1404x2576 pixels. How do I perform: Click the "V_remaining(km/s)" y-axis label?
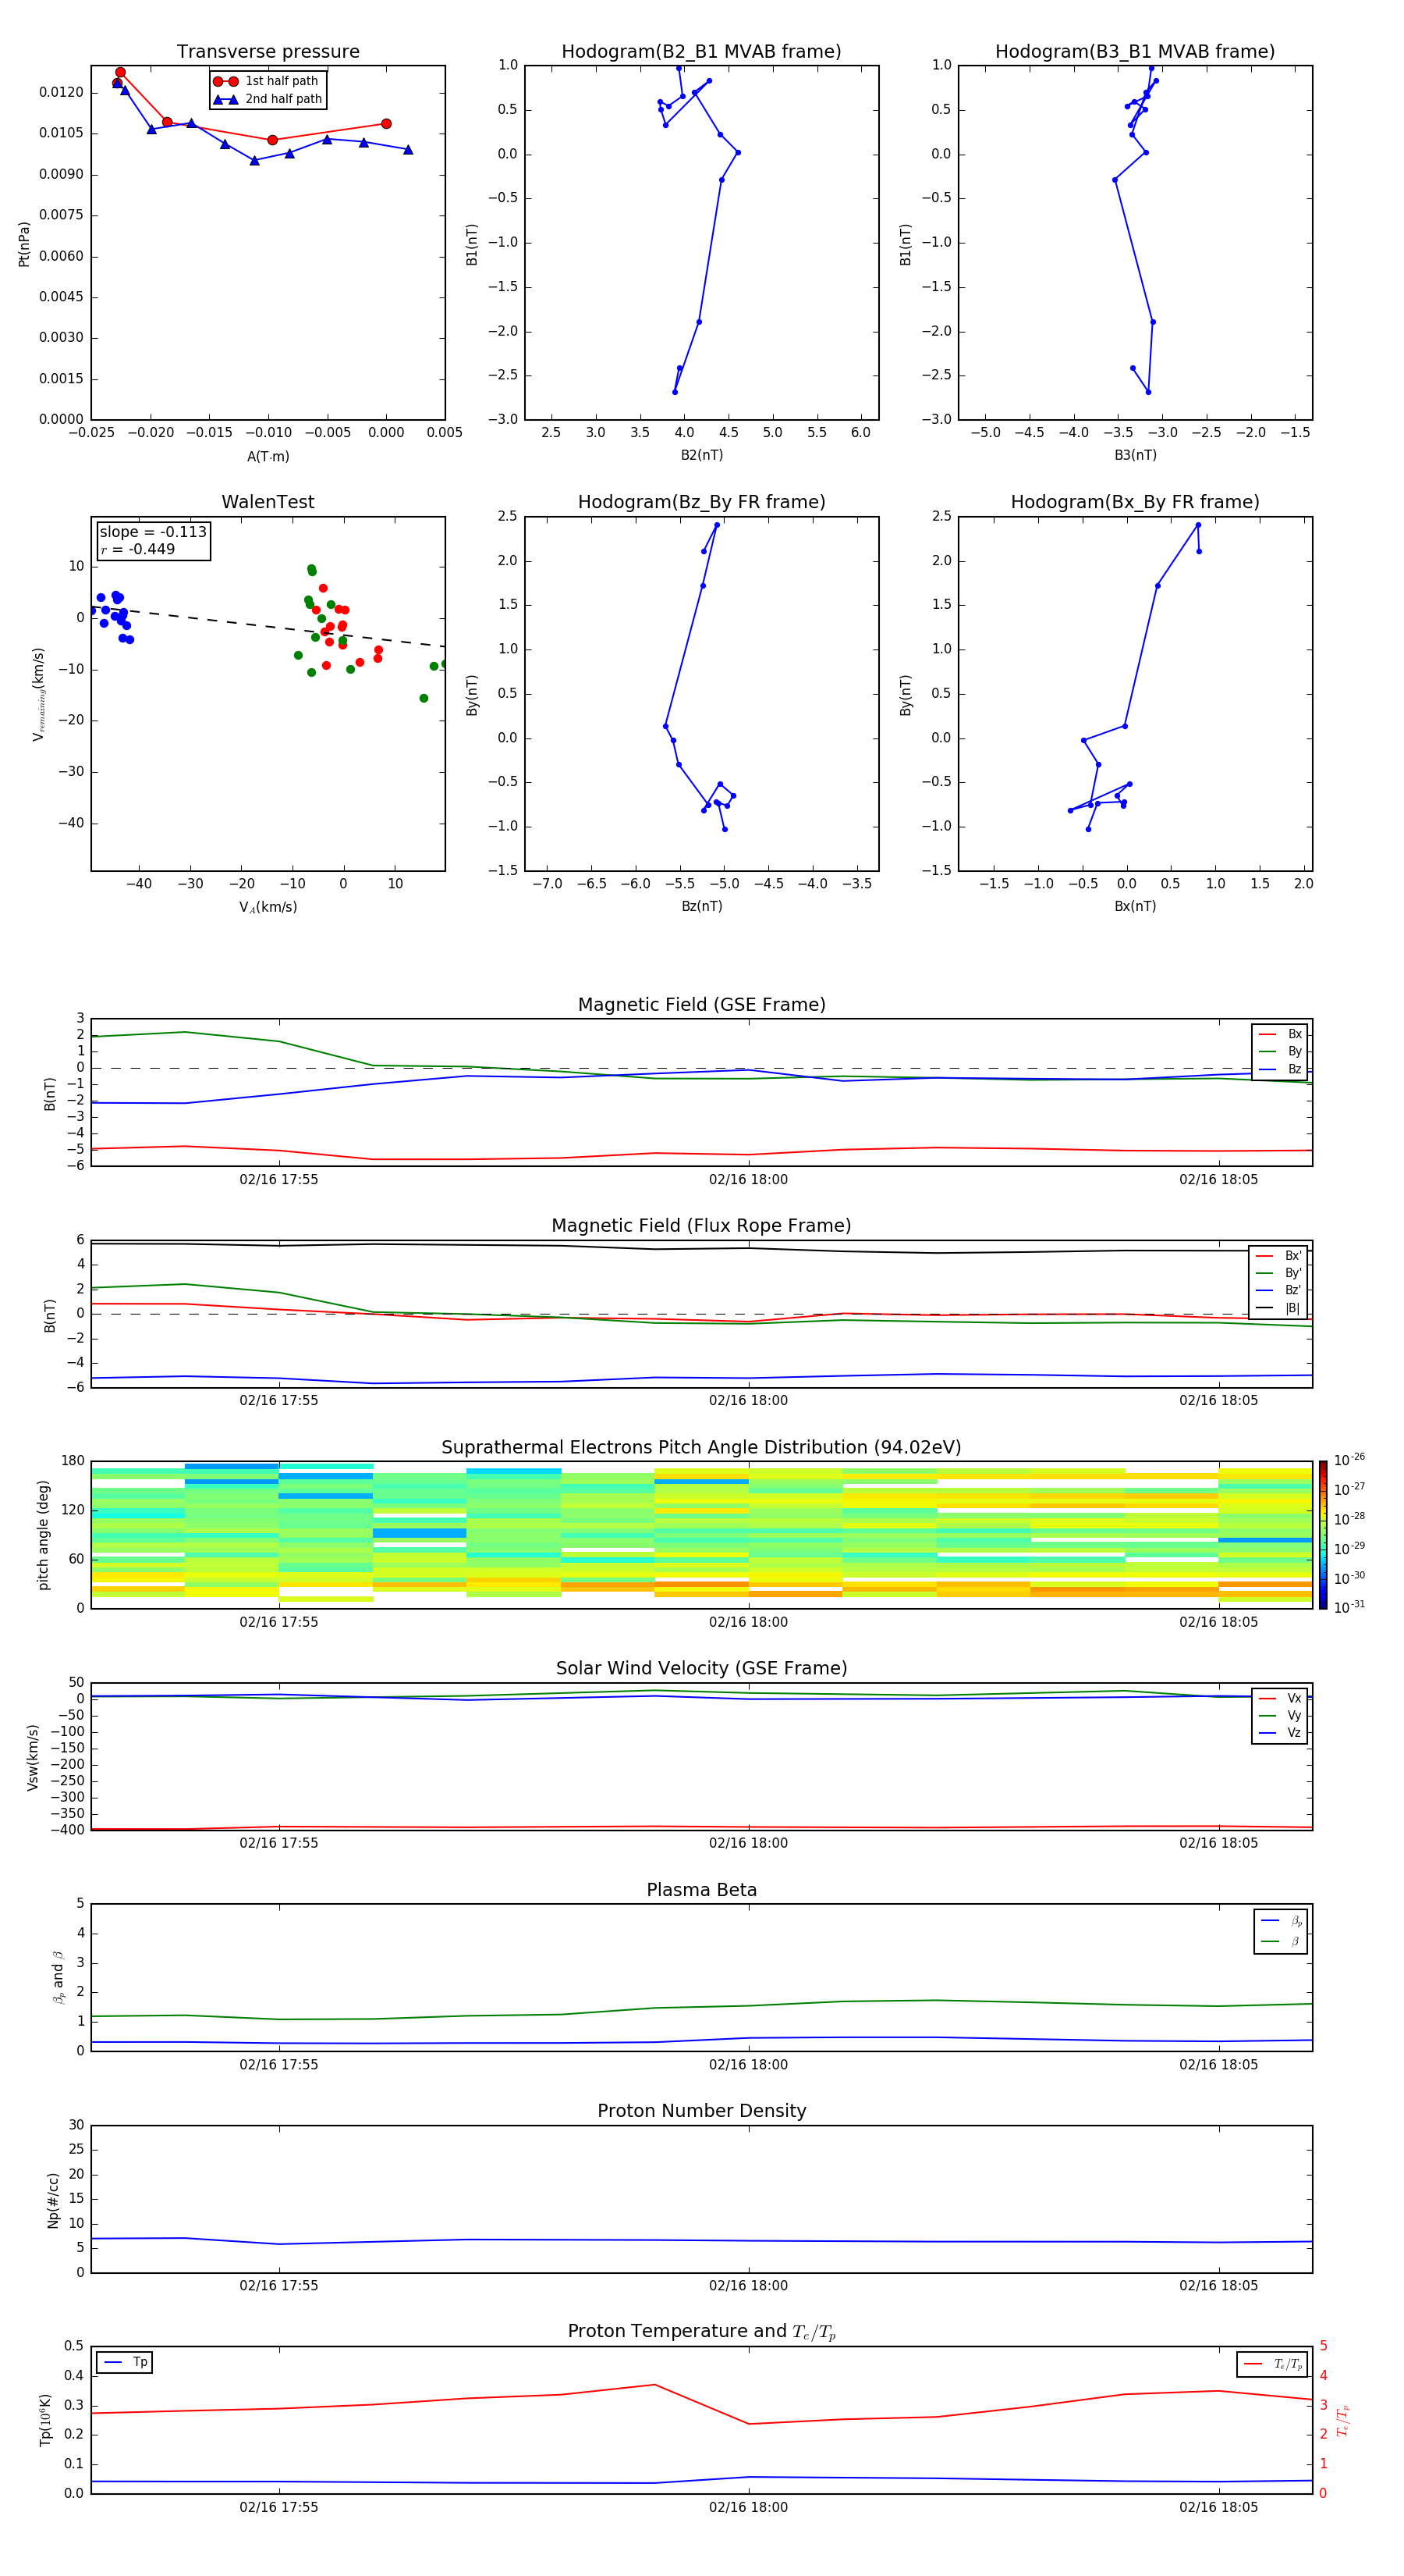click(x=38, y=694)
